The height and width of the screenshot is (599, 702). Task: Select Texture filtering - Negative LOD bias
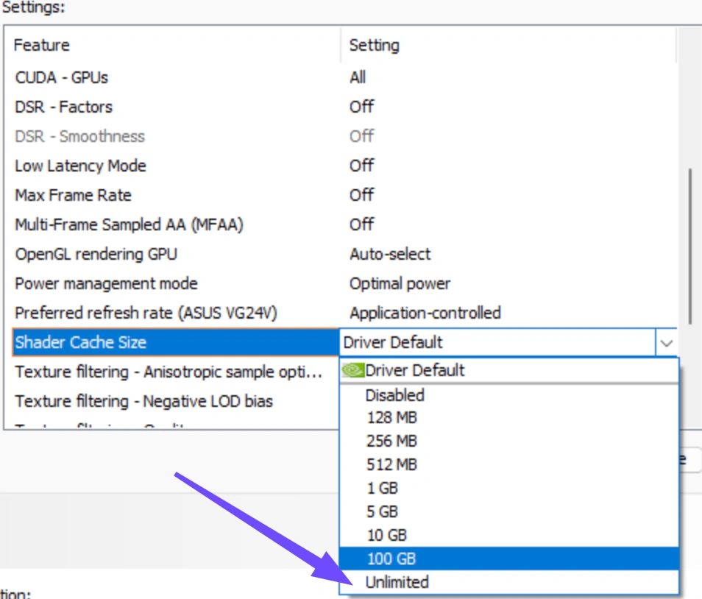143,401
